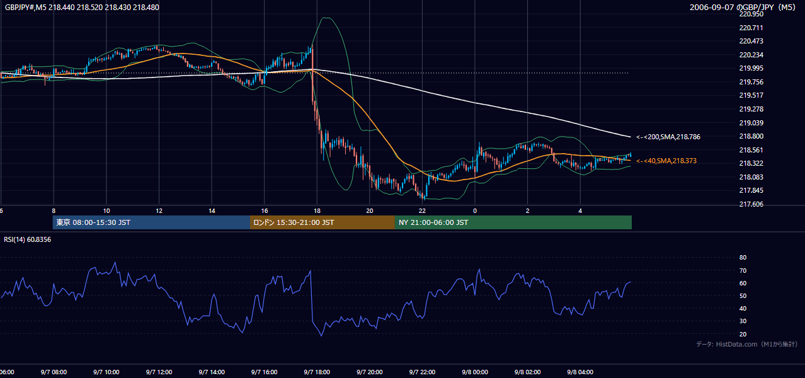Screen dimensions: 805x378
Task: Click the RSI axis value 50
Action: point(743,295)
